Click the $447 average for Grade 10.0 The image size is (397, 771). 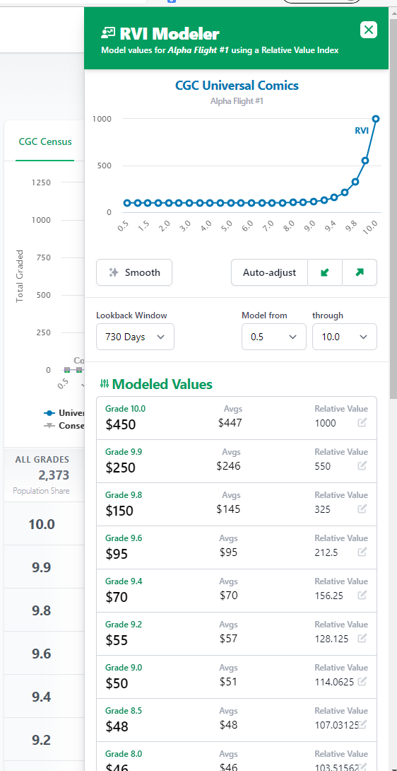pyautogui.click(x=230, y=423)
